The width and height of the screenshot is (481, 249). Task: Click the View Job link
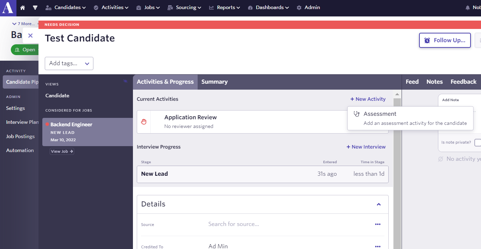62,151
